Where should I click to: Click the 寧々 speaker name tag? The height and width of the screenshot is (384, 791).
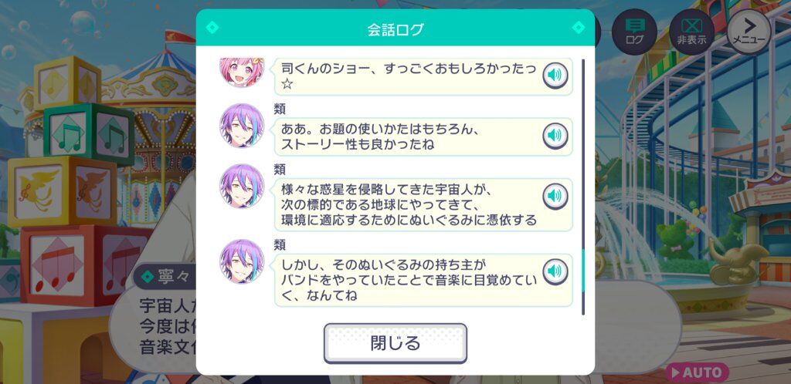point(165,277)
